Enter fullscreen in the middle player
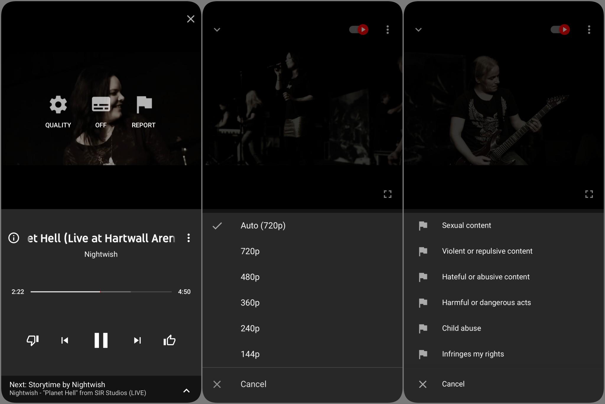The image size is (605, 404). coord(388,194)
